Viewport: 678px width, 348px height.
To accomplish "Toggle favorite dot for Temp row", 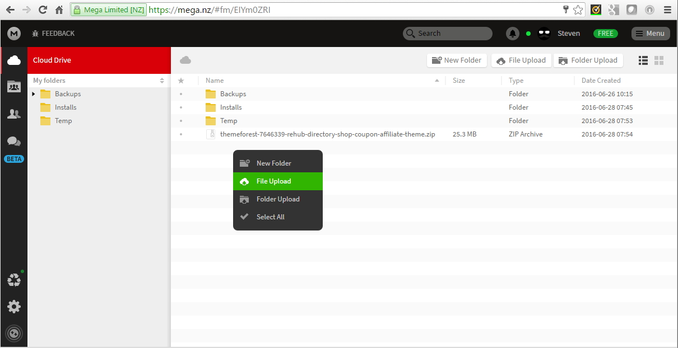I will coord(181,121).
